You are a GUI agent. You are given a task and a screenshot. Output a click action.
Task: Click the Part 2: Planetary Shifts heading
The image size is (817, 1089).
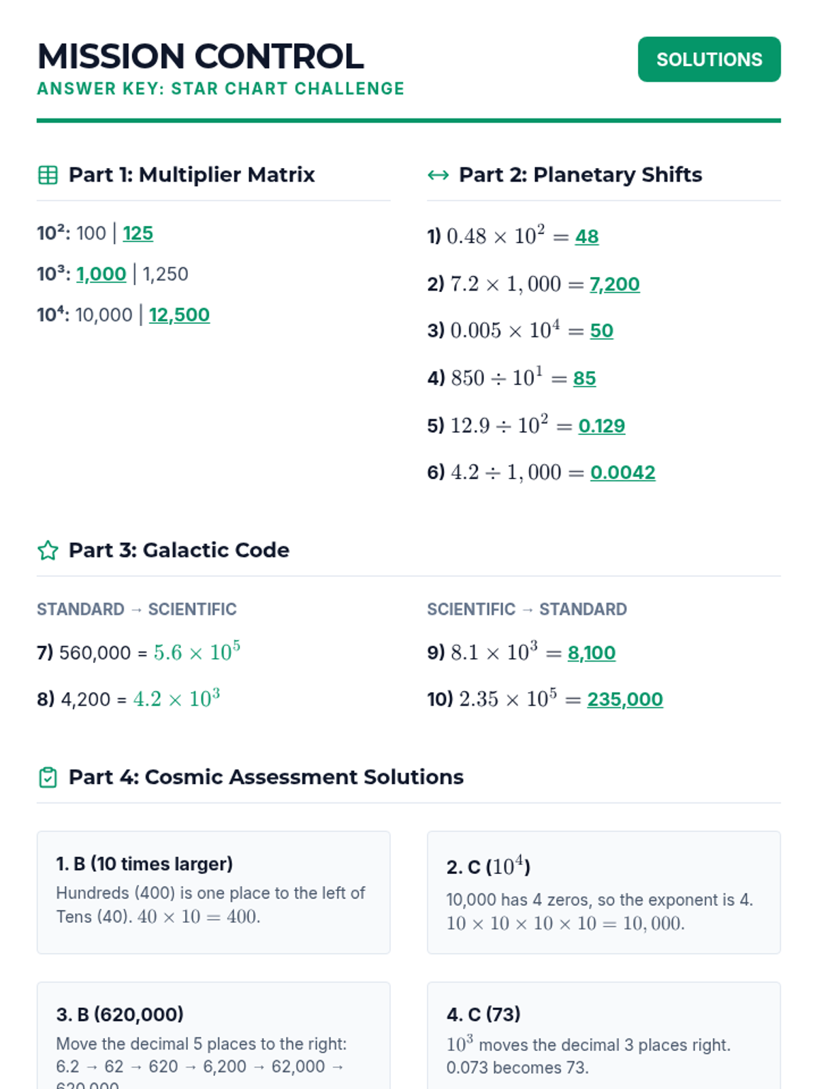click(580, 175)
